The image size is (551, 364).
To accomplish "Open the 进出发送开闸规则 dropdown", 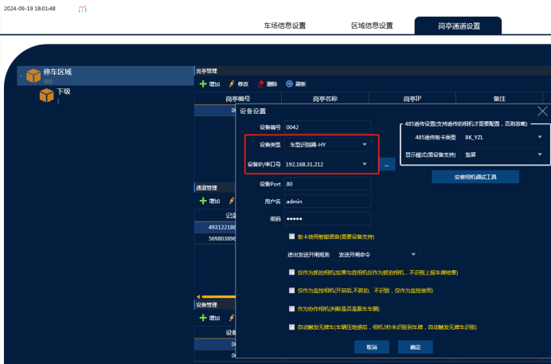I will (376, 255).
